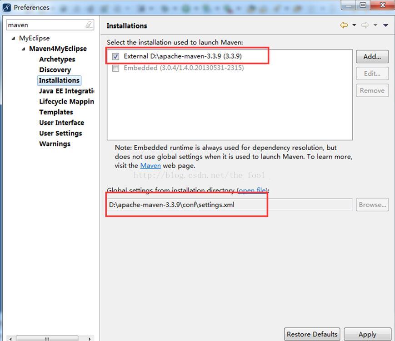The width and height of the screenshot is (395, 341).
Task: Open User Settings preference page
Action: click(61, 133)
